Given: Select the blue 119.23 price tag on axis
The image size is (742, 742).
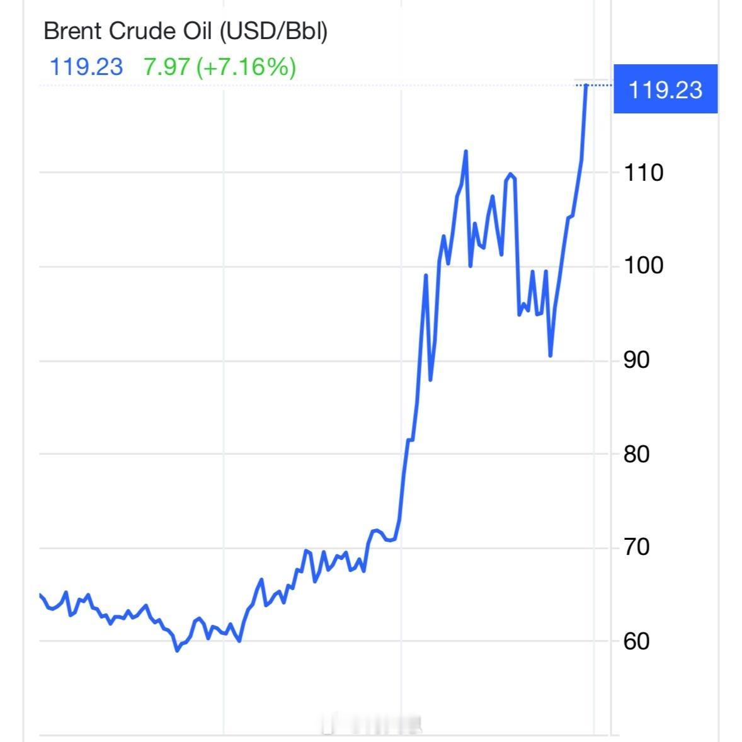Looking at the screenshot, I should tap(665, 89).
